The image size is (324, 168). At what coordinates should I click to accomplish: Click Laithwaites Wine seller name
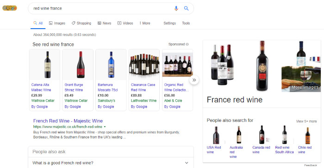pos(144,101)
